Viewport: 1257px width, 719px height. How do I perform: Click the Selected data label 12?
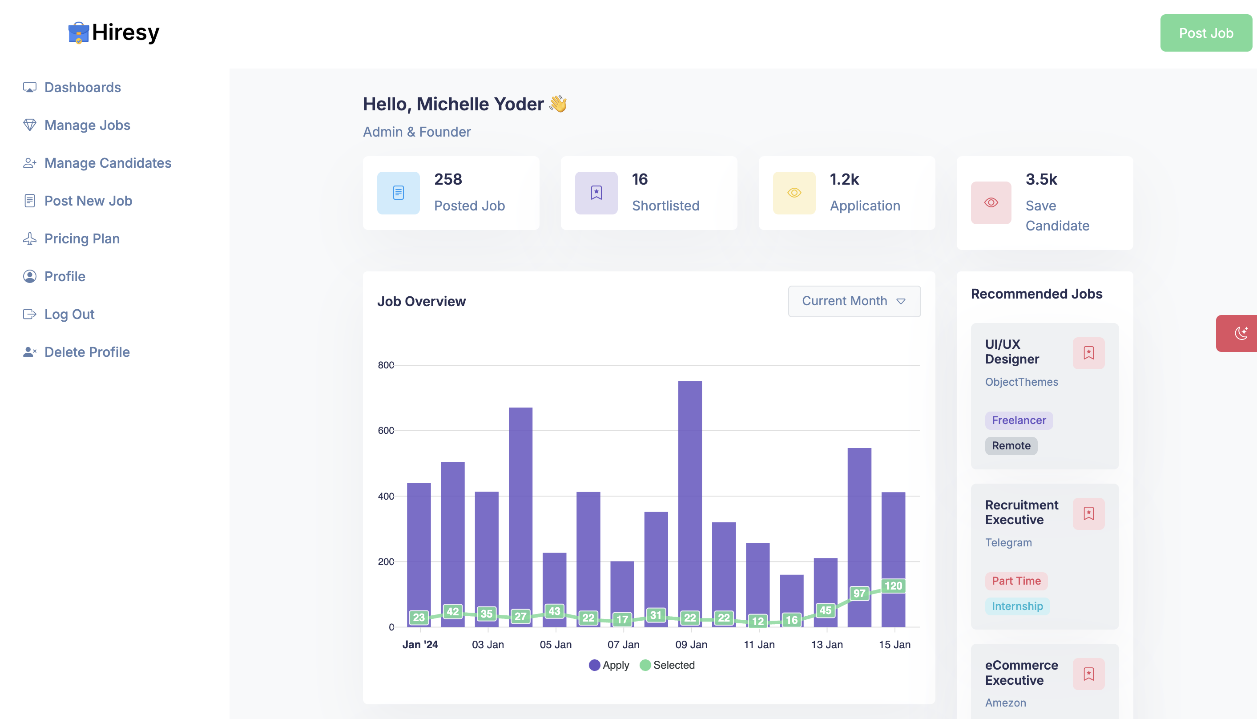(757, 621)
